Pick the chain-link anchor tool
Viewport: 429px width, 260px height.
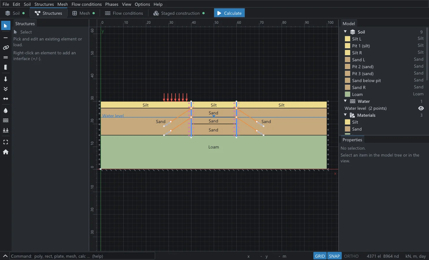6,47
